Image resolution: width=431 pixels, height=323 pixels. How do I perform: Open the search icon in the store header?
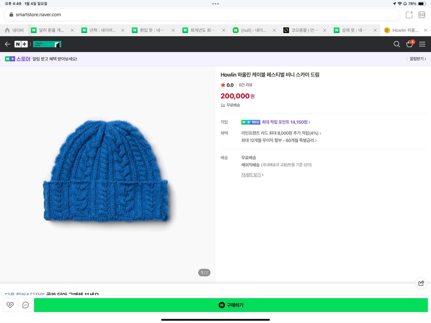(397, 44)
